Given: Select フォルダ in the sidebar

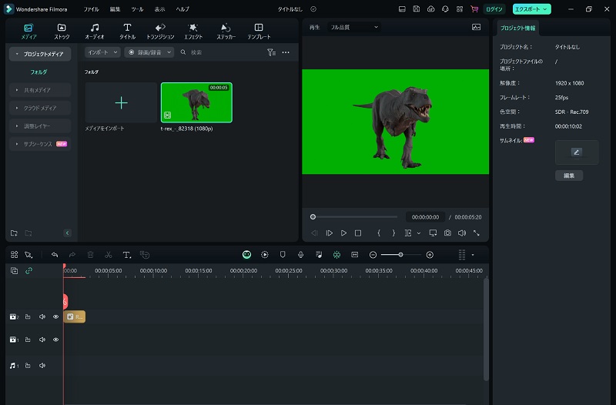Looking at the screenshot, I should (38, 72).
